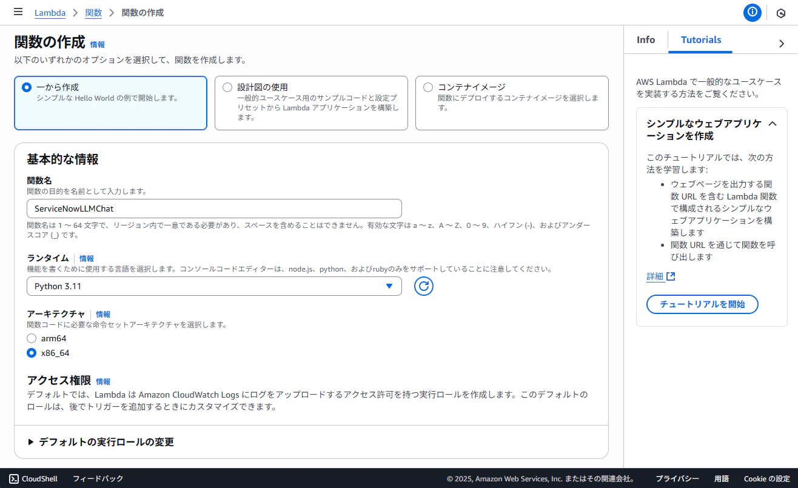The width and height of the screenshot is (798, 488).
Task: Click チュートリアルを開始 button
Action: click(702, 304)
